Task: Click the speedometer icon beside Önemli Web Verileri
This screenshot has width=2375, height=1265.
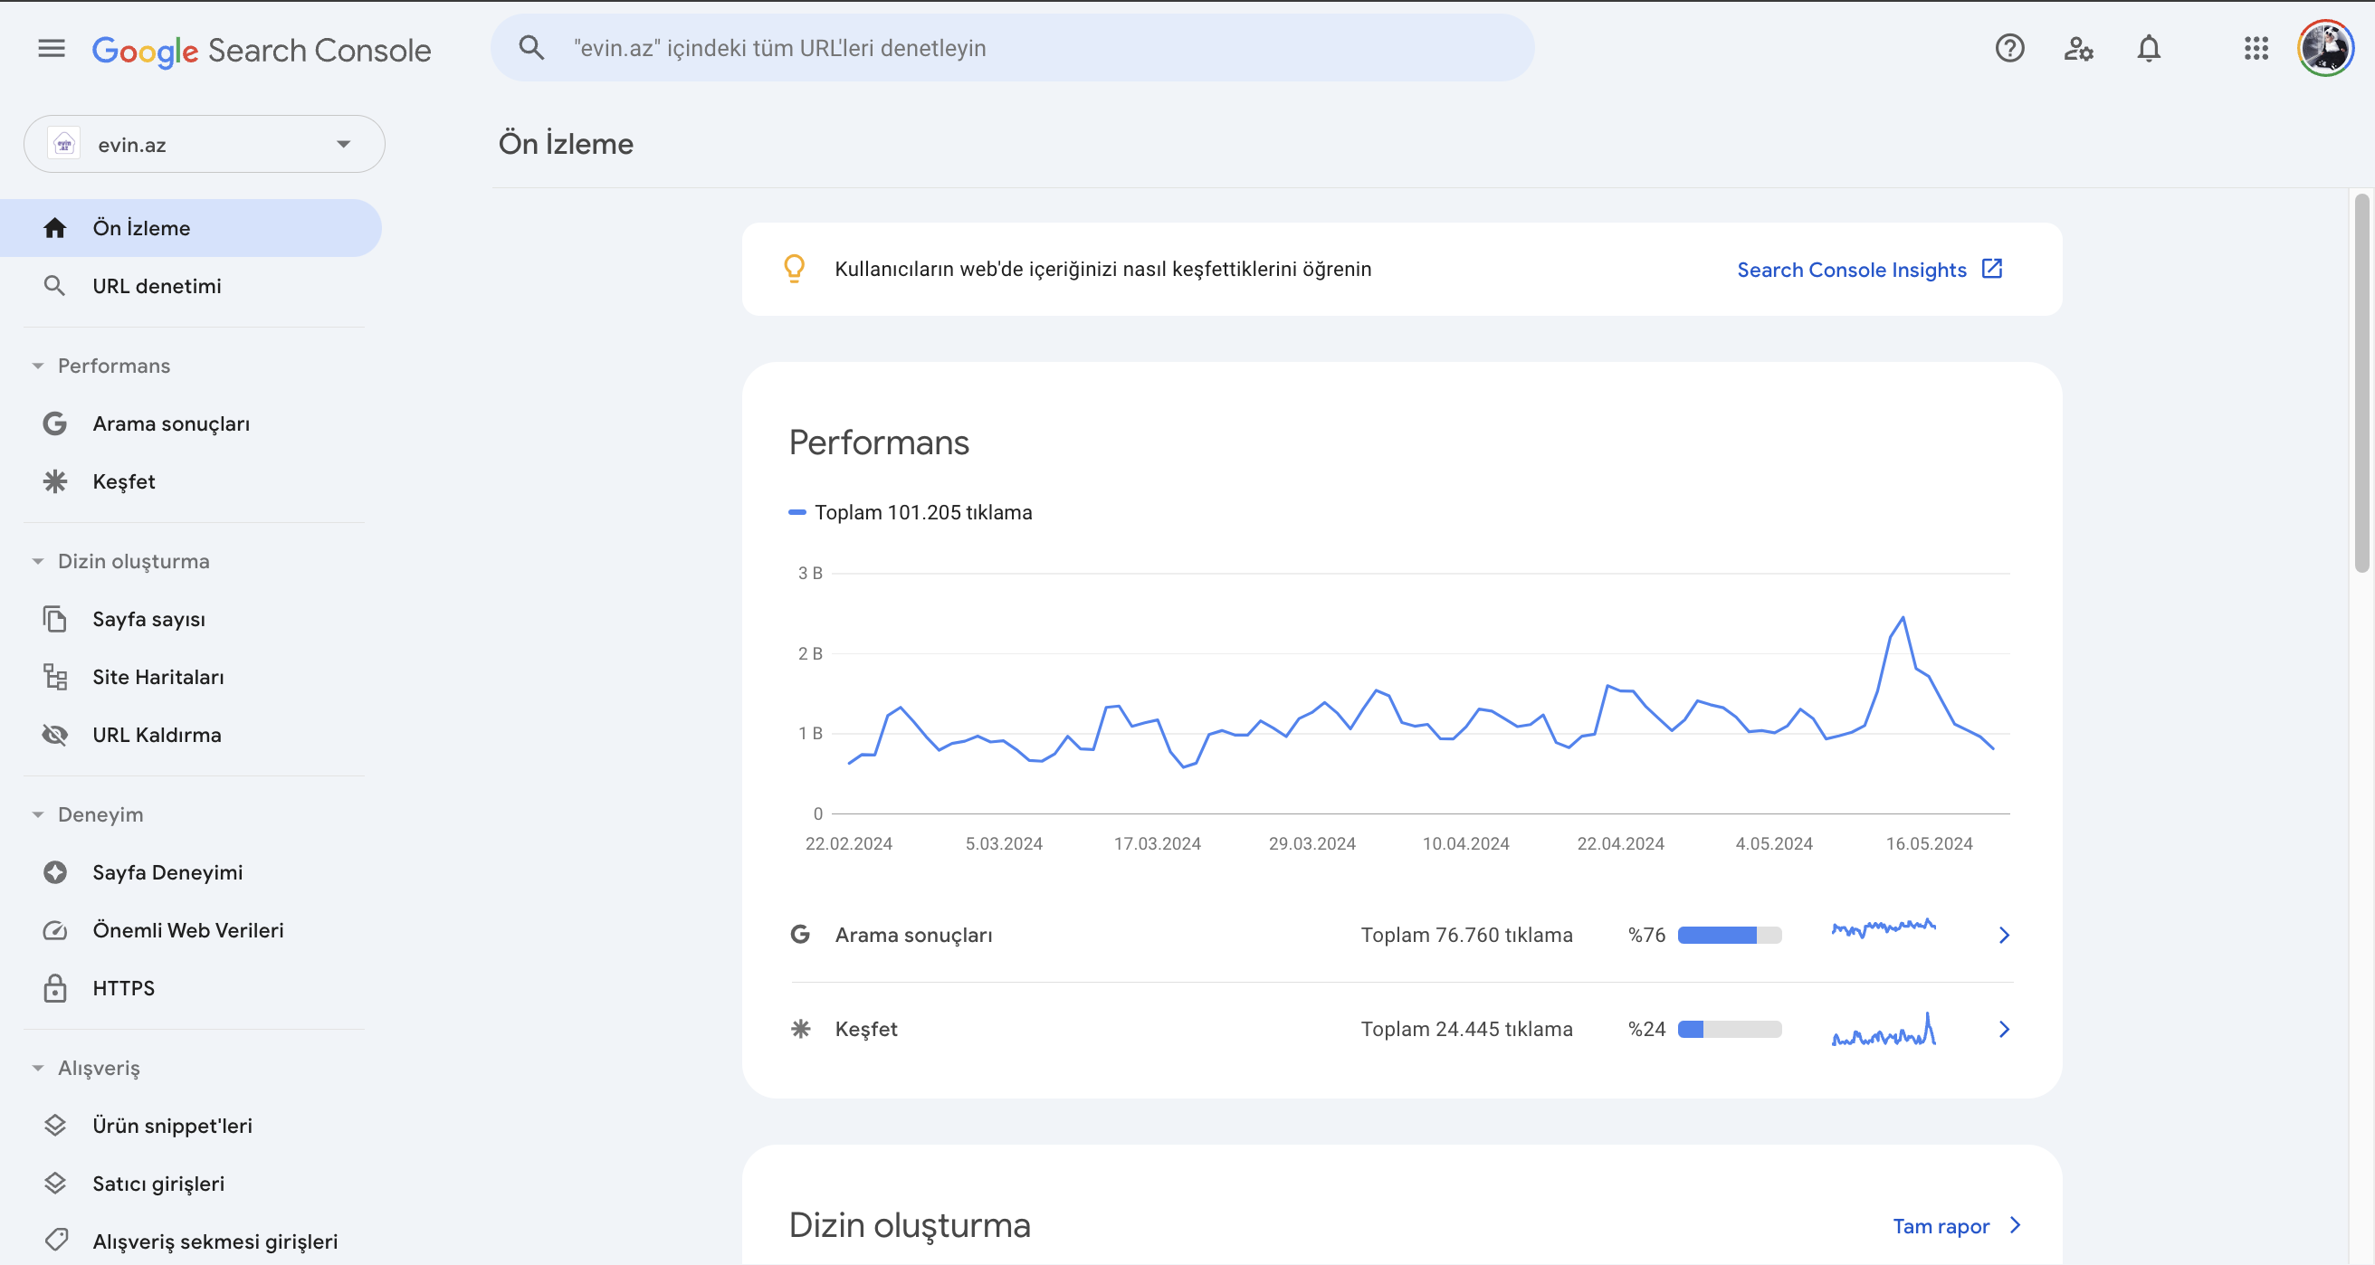Action: coord(55,930)
